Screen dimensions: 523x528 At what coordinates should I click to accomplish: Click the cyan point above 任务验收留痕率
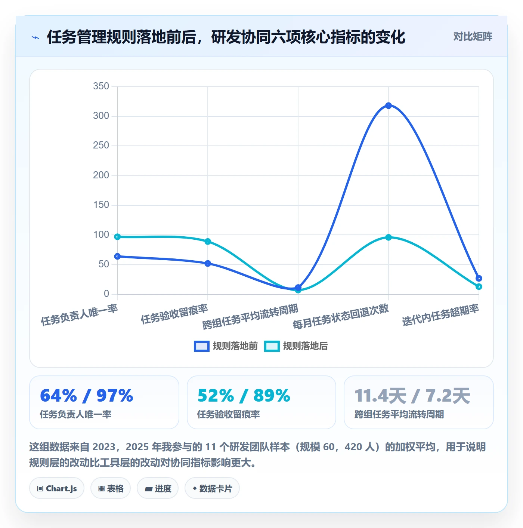[x=208, y=242]
